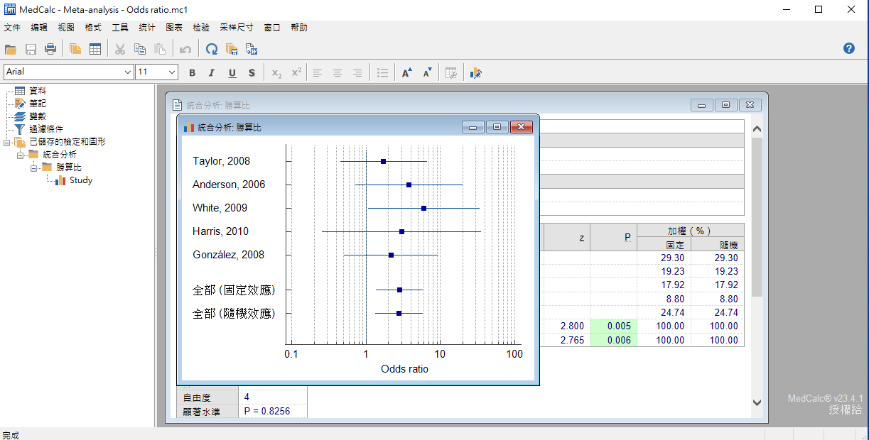Open the graph format chart-pencil icon
Image resolution: width=869 pixels, height=440 pixels.
(475, 72)
